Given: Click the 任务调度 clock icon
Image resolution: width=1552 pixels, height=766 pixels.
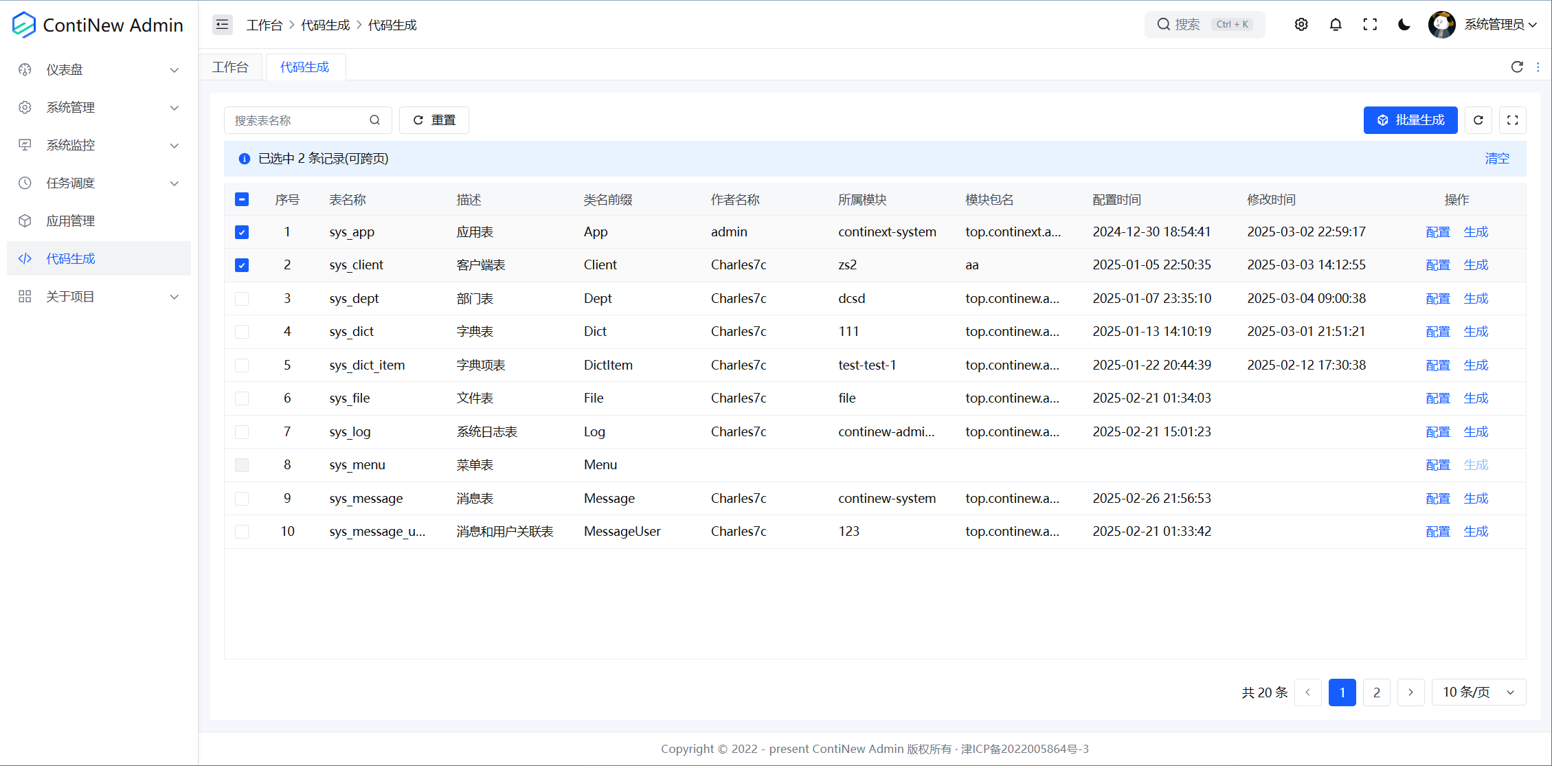Looking at the screenshot, I should (x=25, y=183).
